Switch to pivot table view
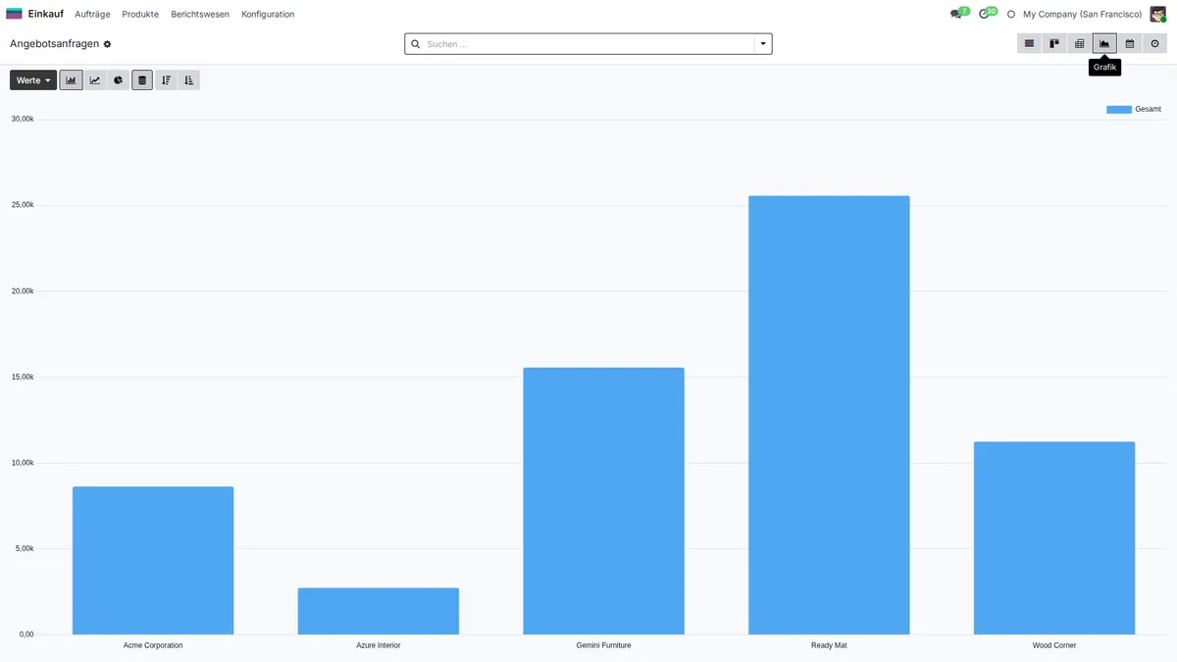 tap(1080, 44)
